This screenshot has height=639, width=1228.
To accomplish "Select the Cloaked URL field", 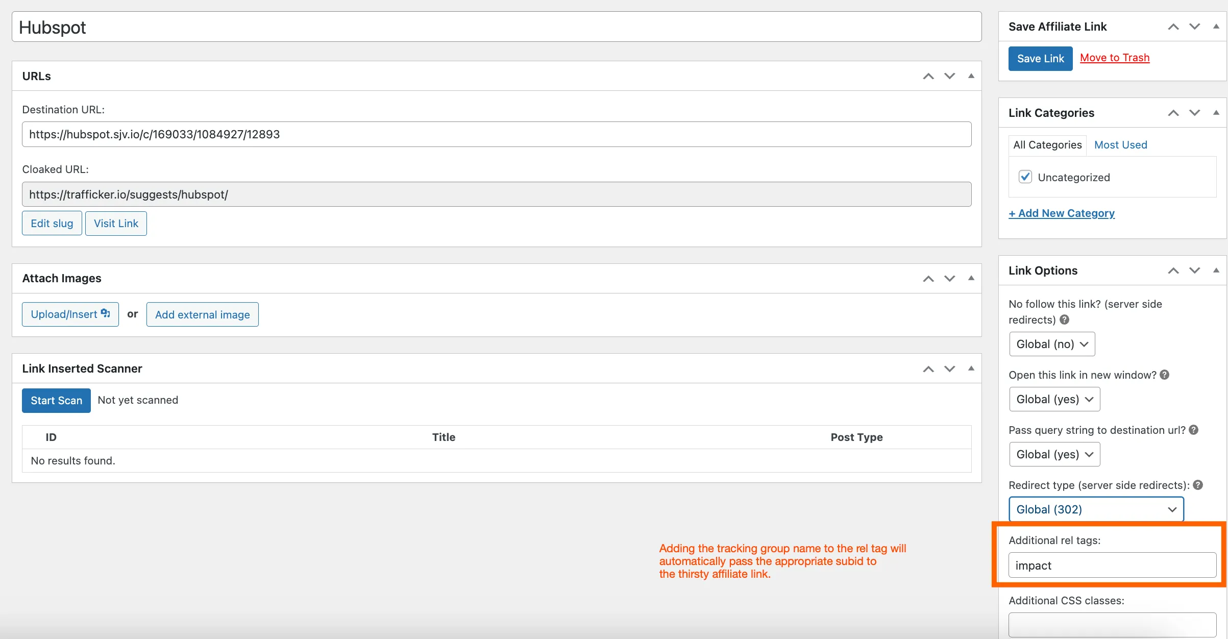I will [496, 194].
